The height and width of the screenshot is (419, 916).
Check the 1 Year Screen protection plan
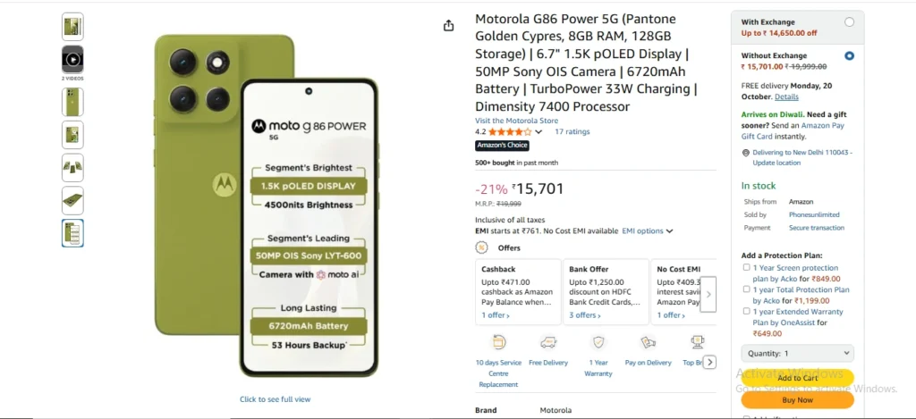point(747,267)
